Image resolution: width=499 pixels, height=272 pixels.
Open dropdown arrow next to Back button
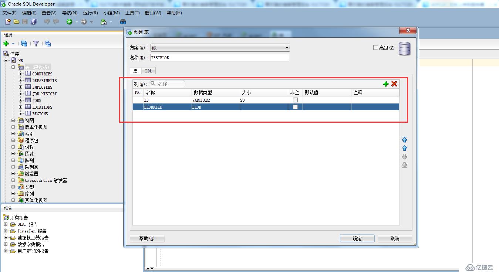[x=77, y=22]
